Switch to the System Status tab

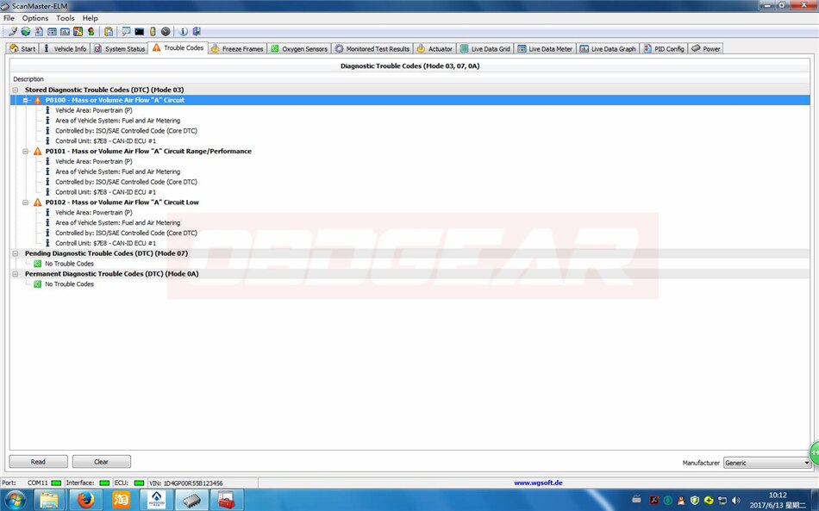click(x=119, y=48)
